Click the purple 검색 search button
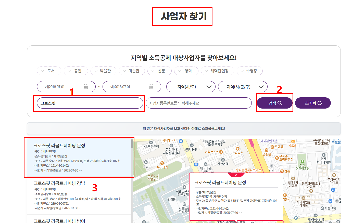Viewport: 353px width, 223px height. [x=275, y=103]
